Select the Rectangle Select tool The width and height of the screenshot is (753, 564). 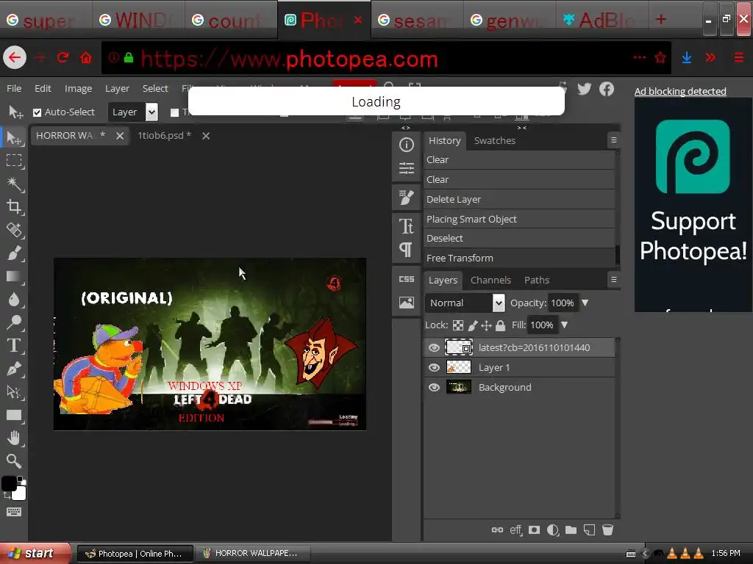14,160
